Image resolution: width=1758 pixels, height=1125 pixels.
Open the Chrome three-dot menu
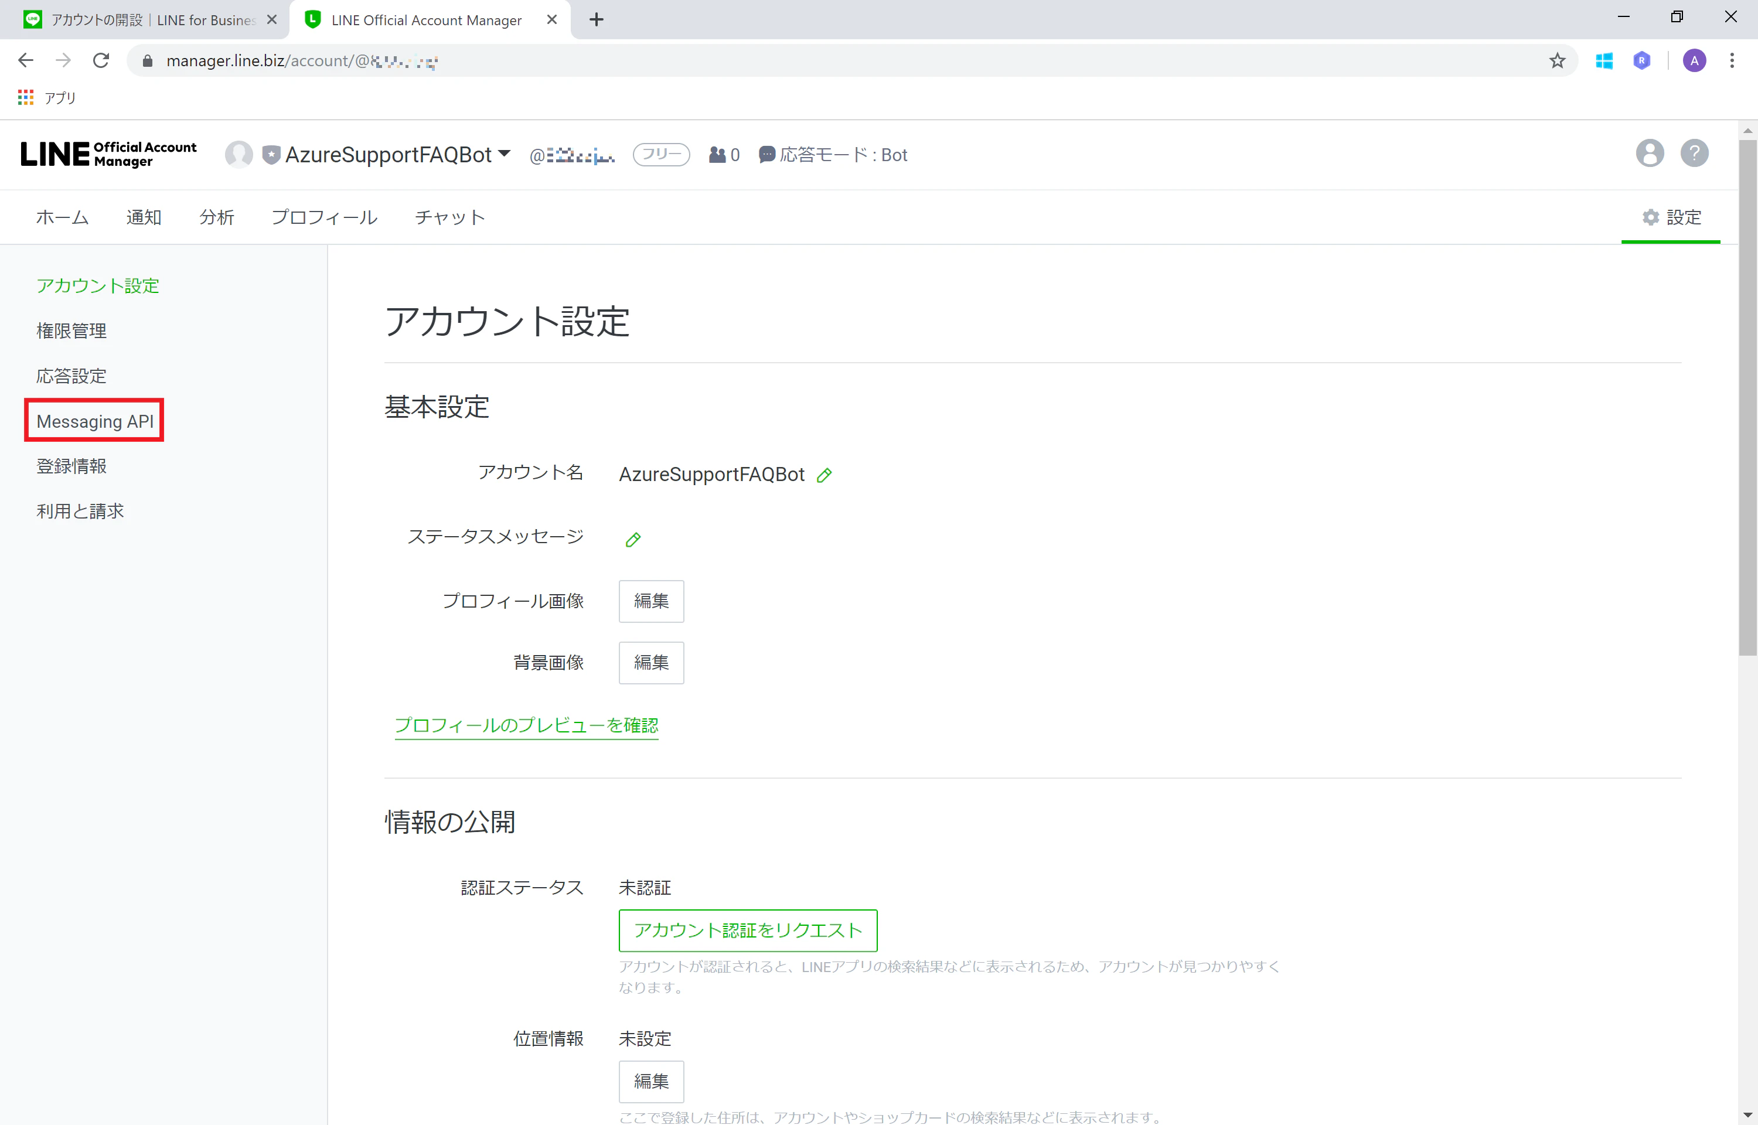[1732, 60]
